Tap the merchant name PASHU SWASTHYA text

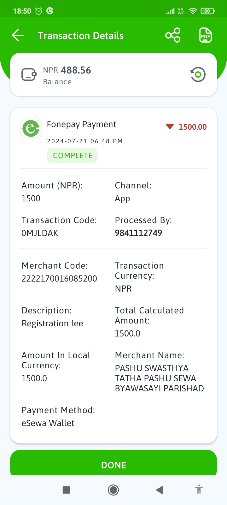(159, 378)
